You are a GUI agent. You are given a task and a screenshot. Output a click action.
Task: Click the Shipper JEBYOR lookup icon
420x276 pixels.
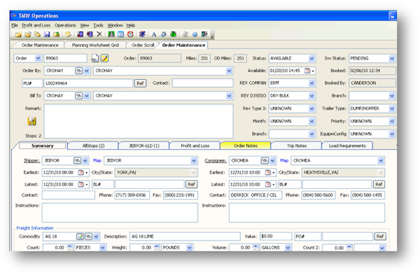point(78,160)
